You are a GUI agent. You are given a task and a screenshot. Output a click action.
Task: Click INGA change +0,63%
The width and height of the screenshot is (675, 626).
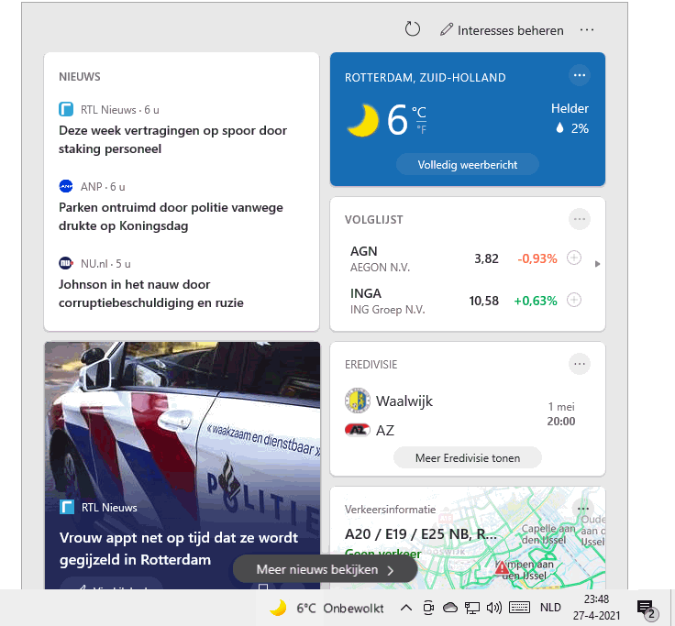pos(536,301)
